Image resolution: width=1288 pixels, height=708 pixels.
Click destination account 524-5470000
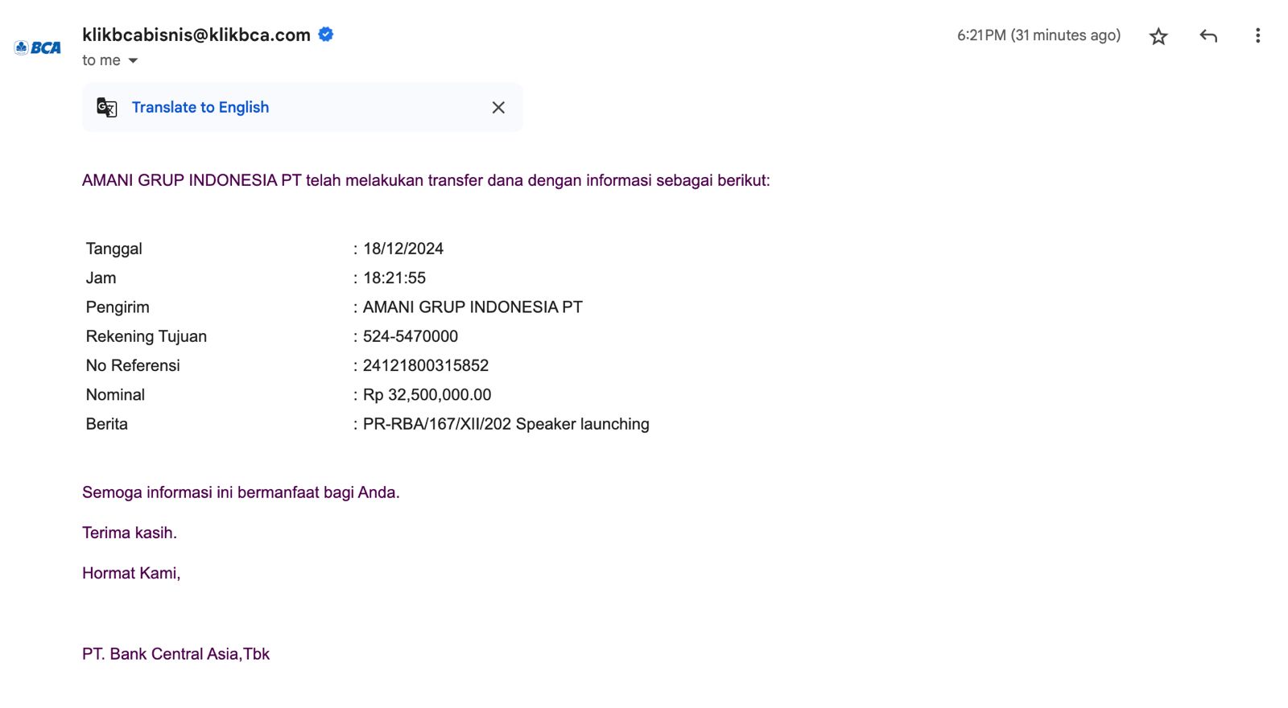click(411, 336)
